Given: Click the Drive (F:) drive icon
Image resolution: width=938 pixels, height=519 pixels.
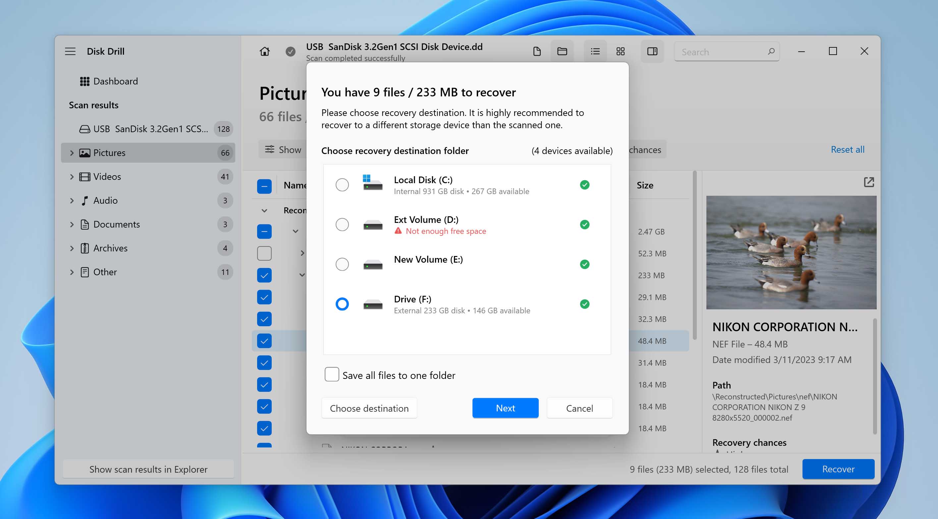Looking at the screenshot, I should coord(372,304).
